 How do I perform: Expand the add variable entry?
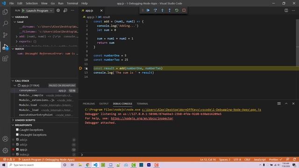(x=17, y=36)
